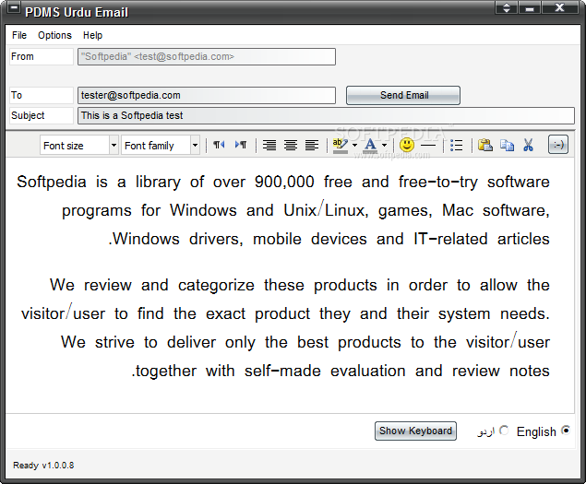The height and width of the screenshot is (484, 586).
Task: Align text to the right
Action: point(269,145)
